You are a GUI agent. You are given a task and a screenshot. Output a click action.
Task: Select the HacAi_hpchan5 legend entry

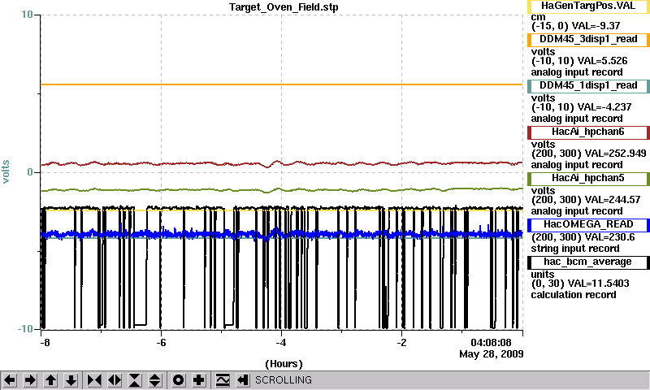588,179
